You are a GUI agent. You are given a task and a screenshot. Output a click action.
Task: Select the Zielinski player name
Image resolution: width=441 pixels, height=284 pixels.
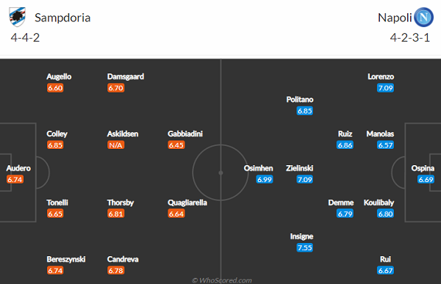(x=300, y=168)
